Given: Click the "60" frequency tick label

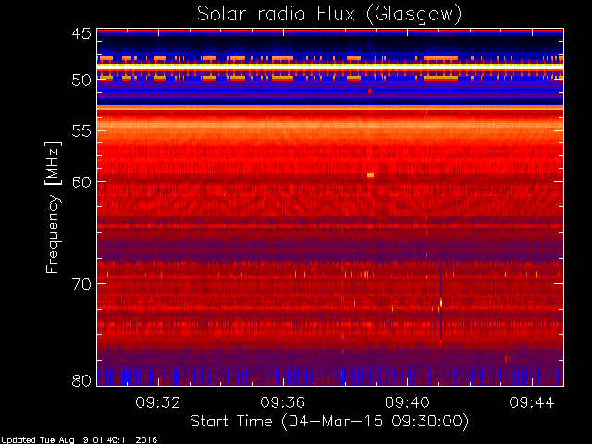Looking at the screenshot, I should 81,182.
